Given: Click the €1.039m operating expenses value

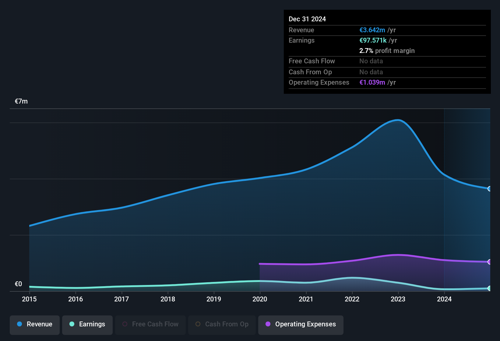Looking at the screenshot, I should [x=372, y=83].
